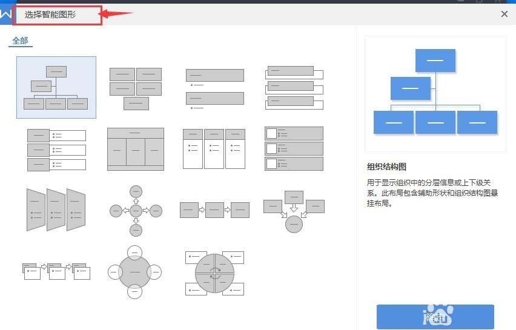Viewport: 516px width, 330px height.
Task: Close the 选择智能图形 dialog
Action: pyautogui.click(x=504, y=14)
